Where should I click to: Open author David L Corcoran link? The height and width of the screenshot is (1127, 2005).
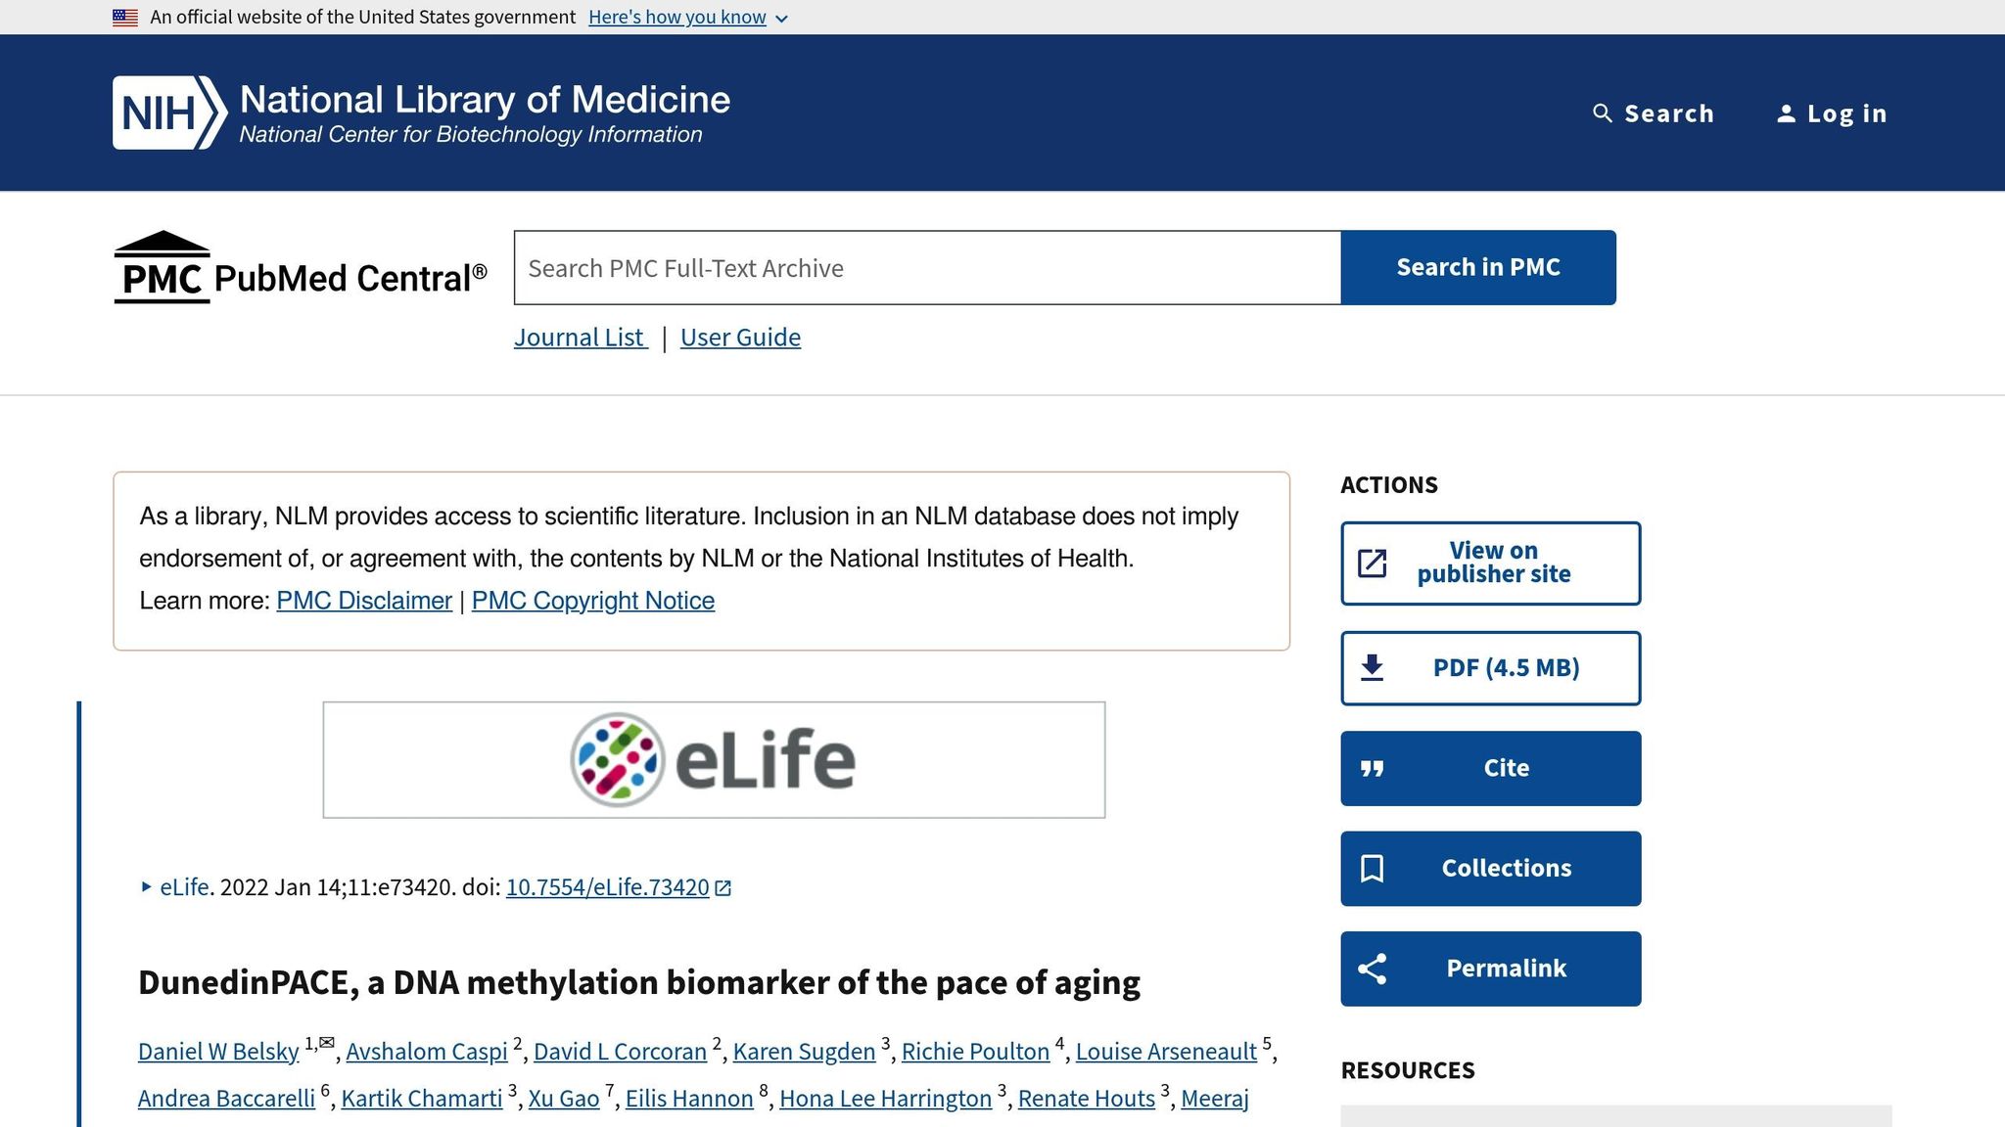pyautogui.click(x=620, y=1052)
